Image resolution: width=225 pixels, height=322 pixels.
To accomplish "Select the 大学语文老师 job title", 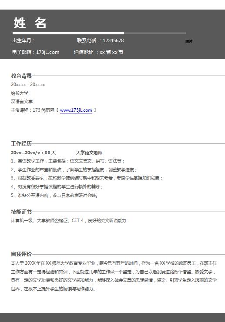I will click(89, 153).
